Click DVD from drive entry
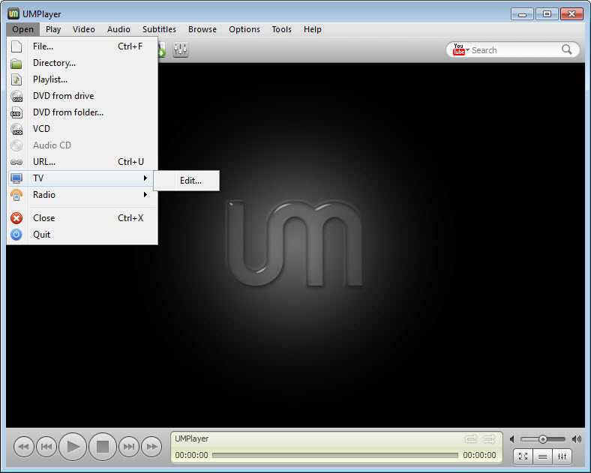 (82, 96)
